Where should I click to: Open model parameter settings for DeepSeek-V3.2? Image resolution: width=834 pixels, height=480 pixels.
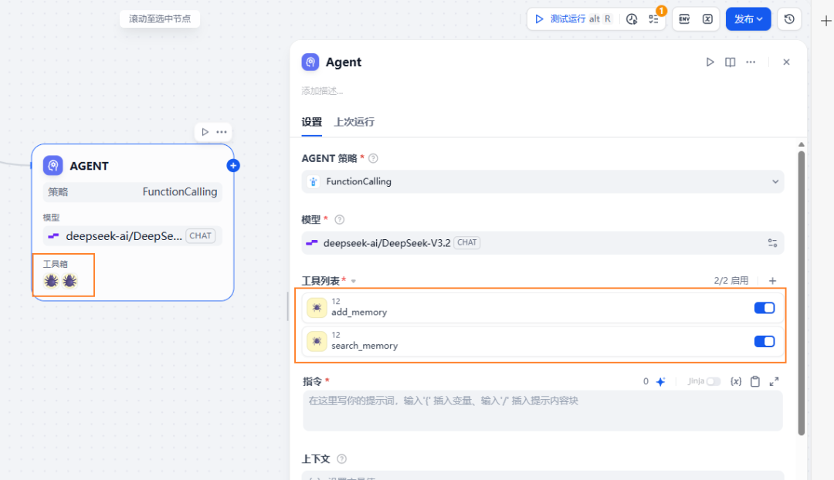(772, 243)
